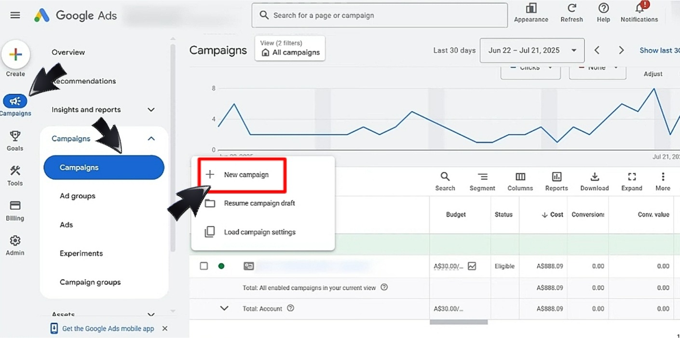Open the Columns selector icon

[x=520, y=177]
